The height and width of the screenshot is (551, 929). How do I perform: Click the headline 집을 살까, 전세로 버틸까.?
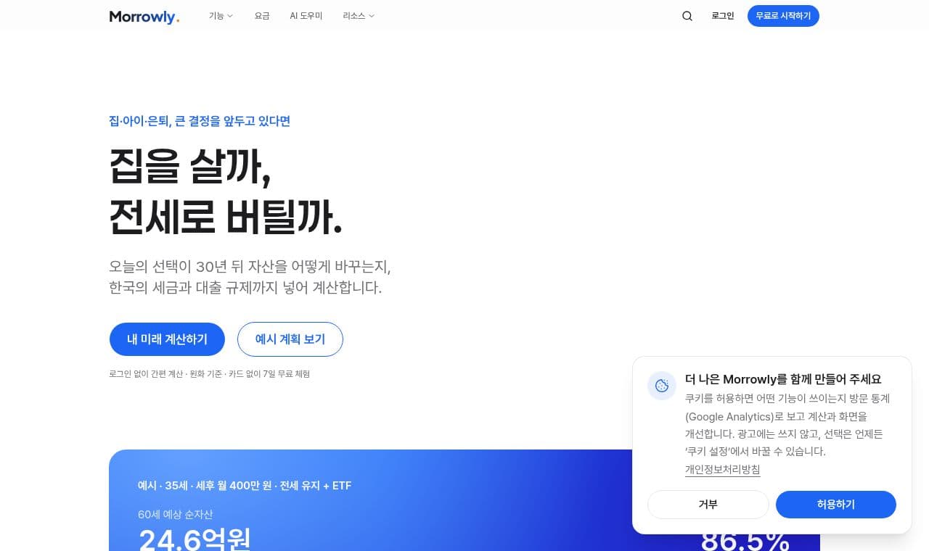[226, 191]
